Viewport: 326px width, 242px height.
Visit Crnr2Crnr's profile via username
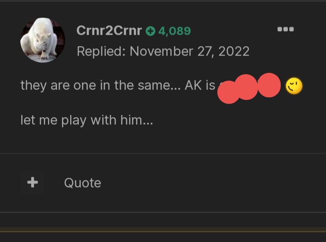(x=109, y=31)
